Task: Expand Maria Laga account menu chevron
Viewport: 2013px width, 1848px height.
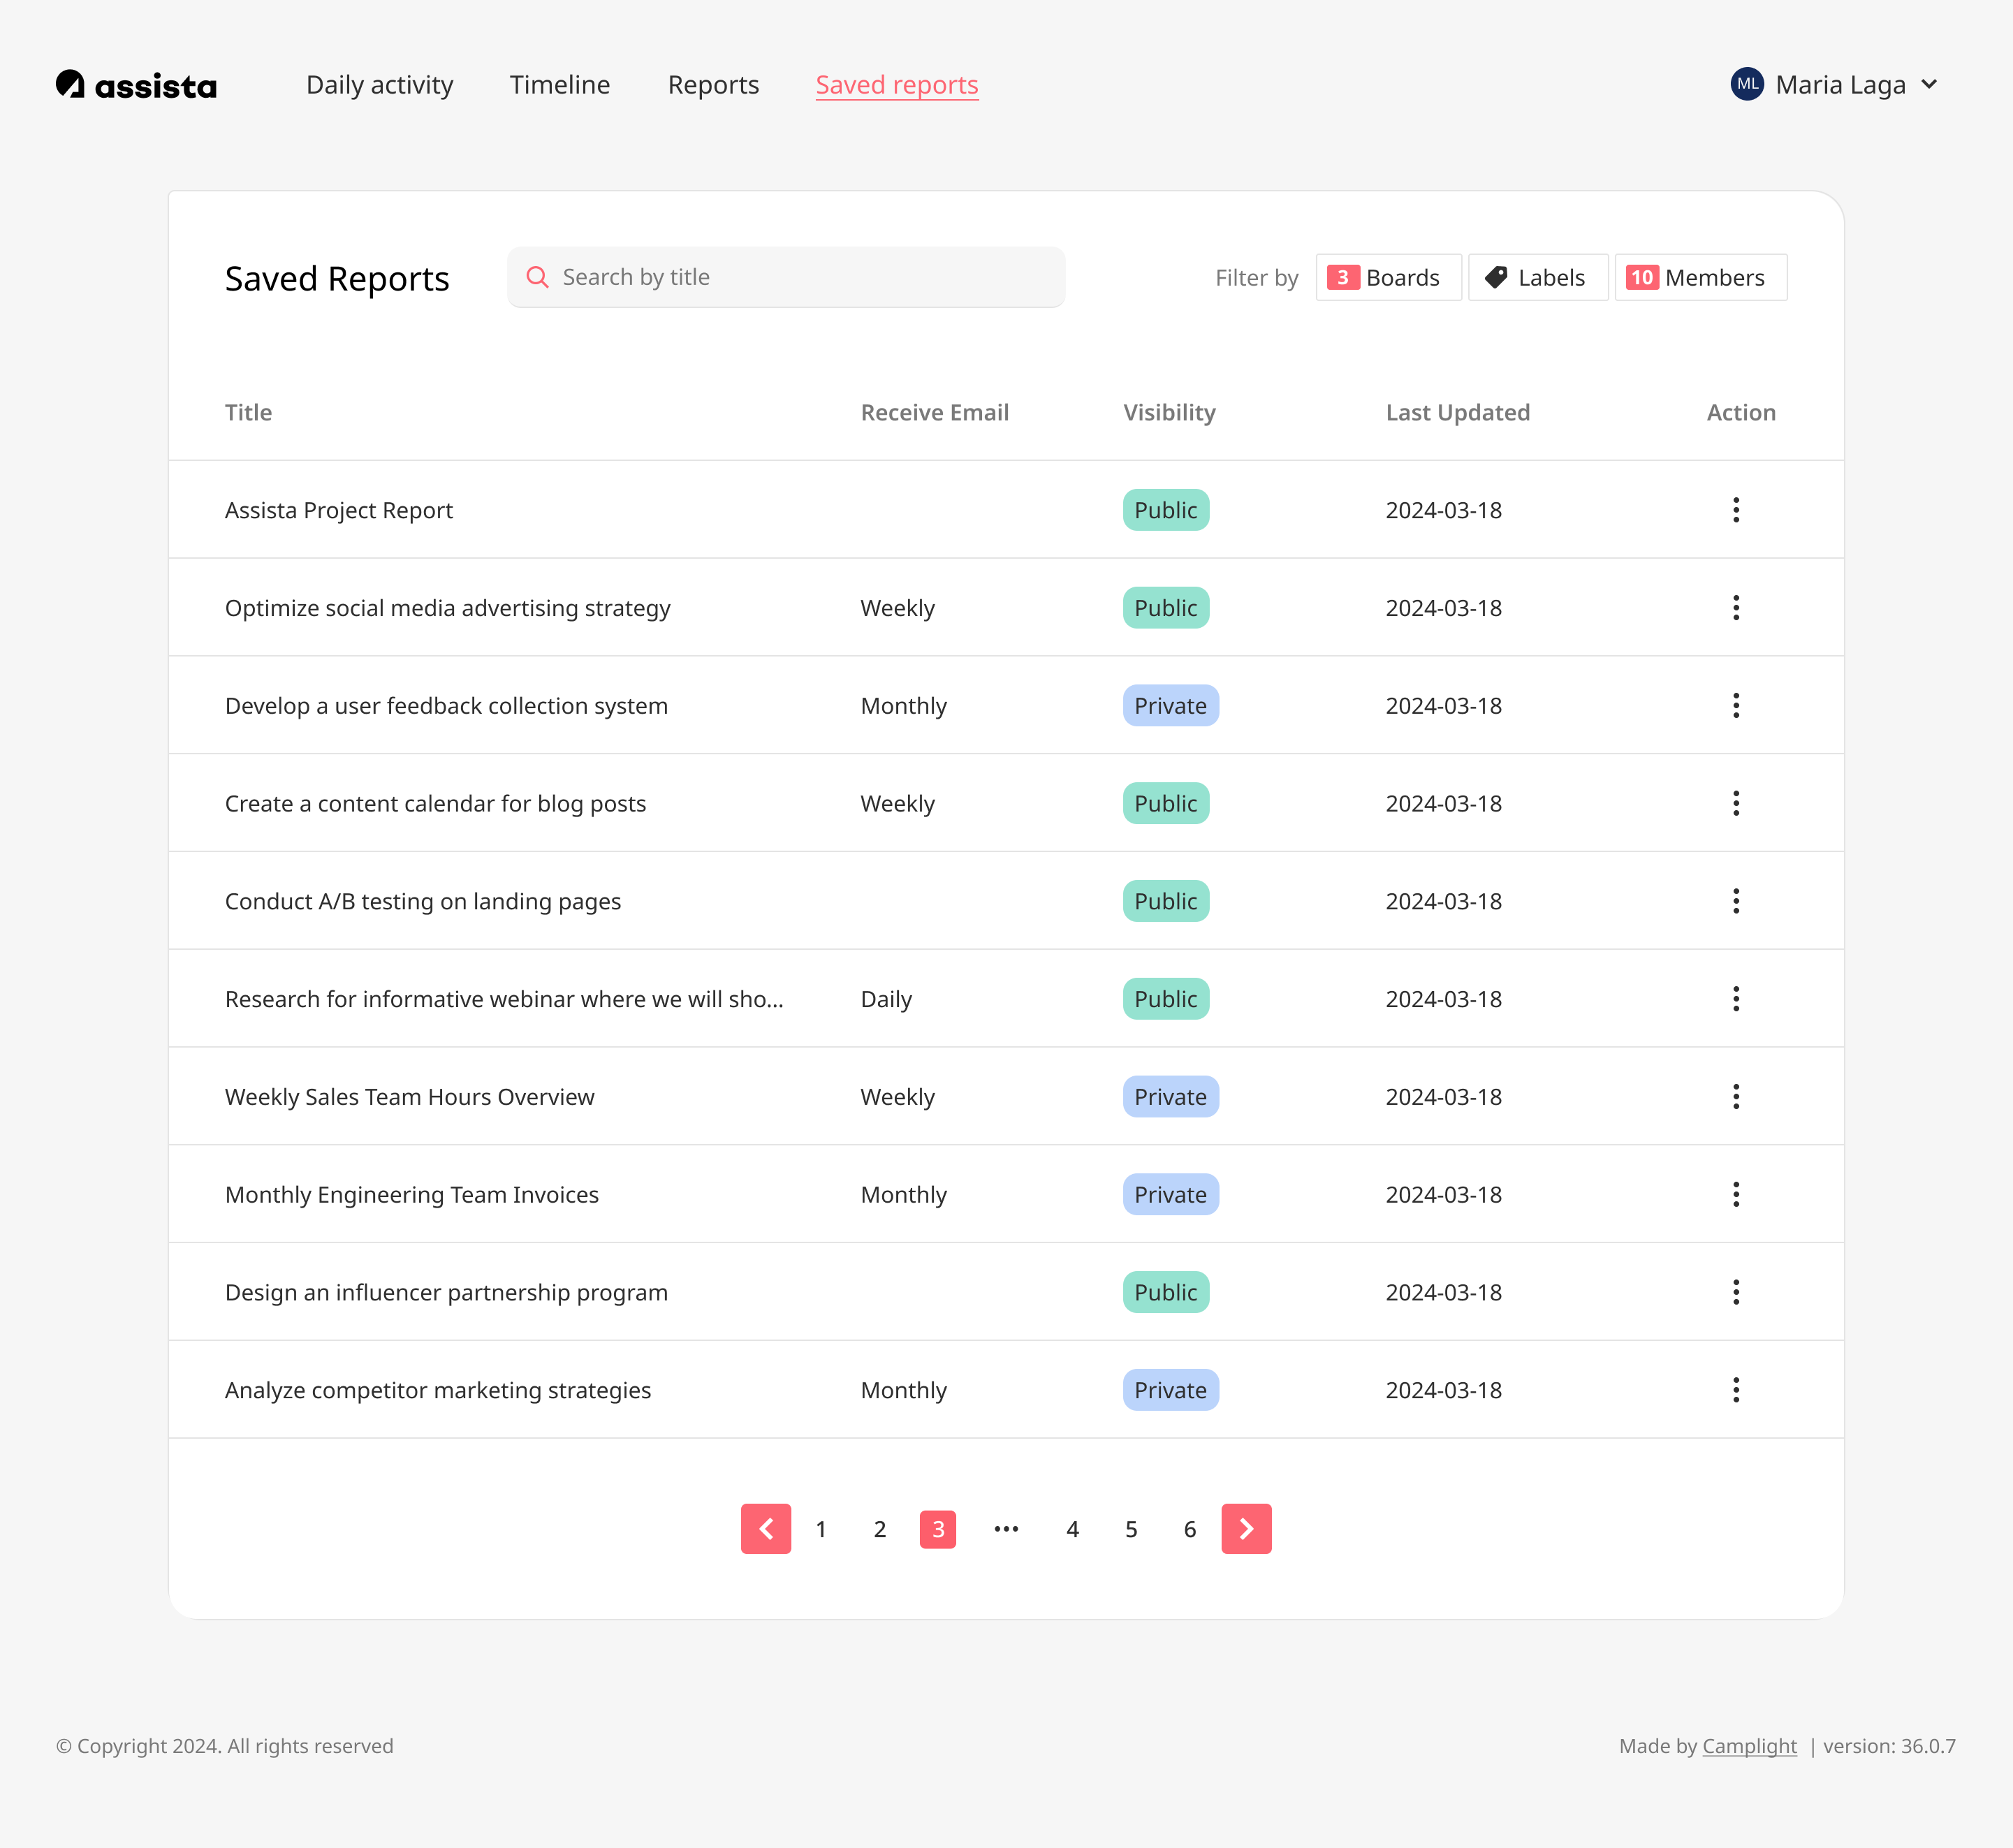Action: [x=1929, y=84]
